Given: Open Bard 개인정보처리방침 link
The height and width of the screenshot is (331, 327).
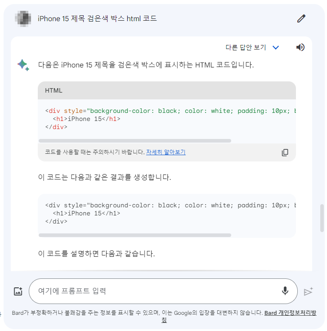Looking at the screenshot, I should click(290, 313).
